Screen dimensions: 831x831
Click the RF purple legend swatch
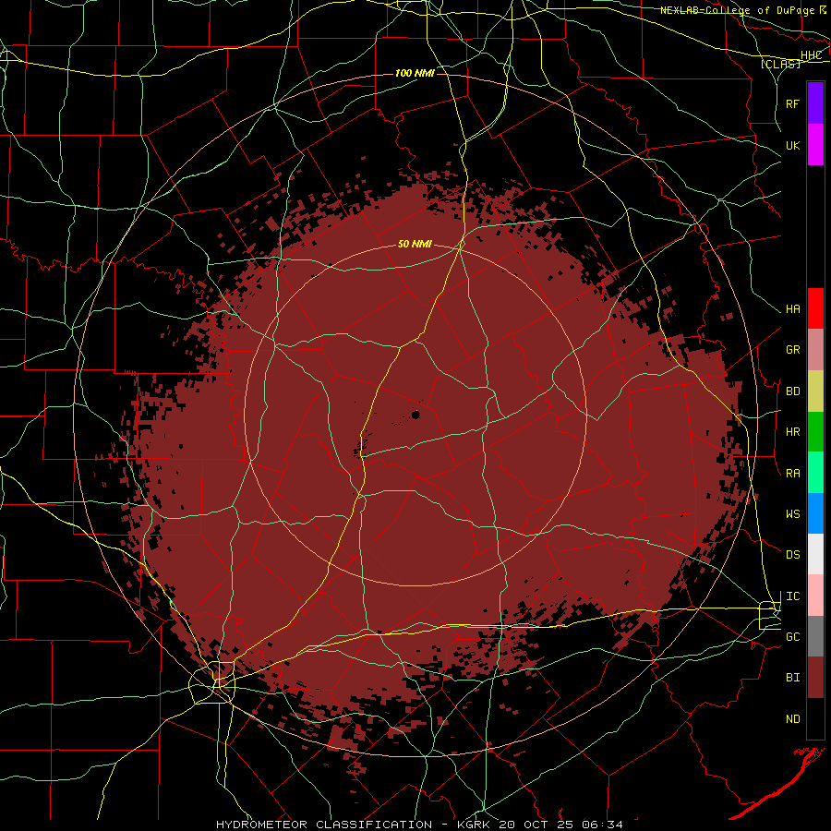click(815, 103)
